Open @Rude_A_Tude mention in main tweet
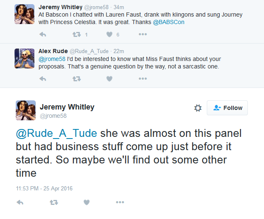The width and height of the screenshot is (264, 219). click(56, 133)
